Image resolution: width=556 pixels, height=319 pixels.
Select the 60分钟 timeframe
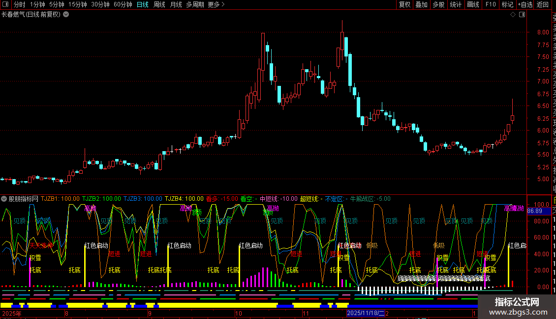[123, 4]
